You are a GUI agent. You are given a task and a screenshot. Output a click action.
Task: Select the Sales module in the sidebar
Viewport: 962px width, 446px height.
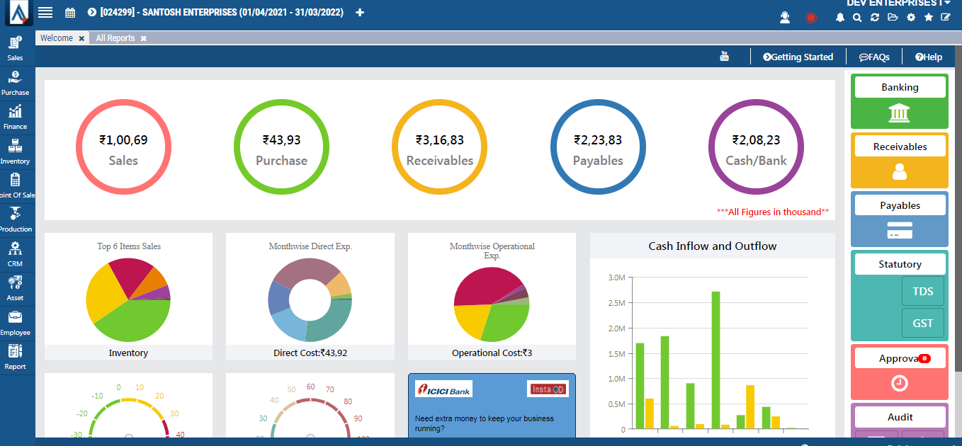tap(16, 47)
